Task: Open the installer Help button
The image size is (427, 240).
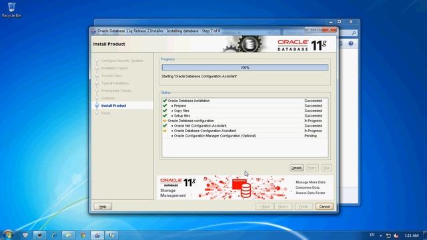Action: pyautogui.click(x=103, y=207)
